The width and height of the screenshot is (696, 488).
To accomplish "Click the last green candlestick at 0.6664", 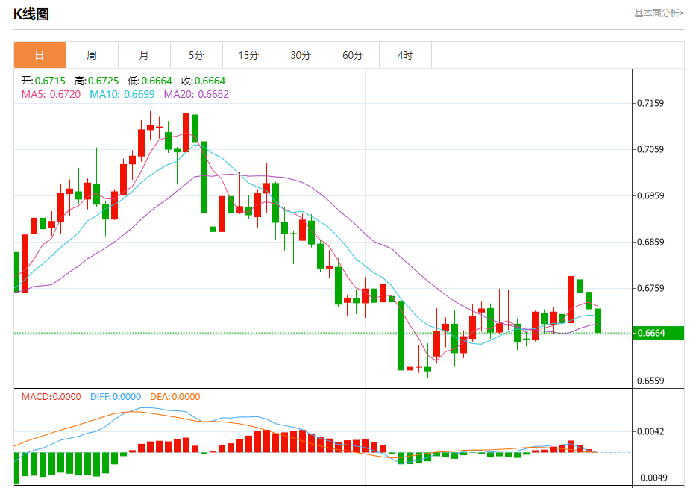I will tap(598, 321).
